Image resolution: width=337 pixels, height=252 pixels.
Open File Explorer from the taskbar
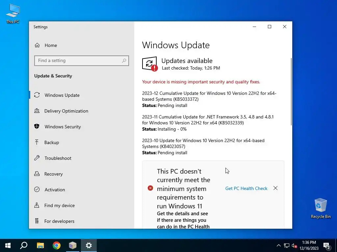tap(40, 245)
